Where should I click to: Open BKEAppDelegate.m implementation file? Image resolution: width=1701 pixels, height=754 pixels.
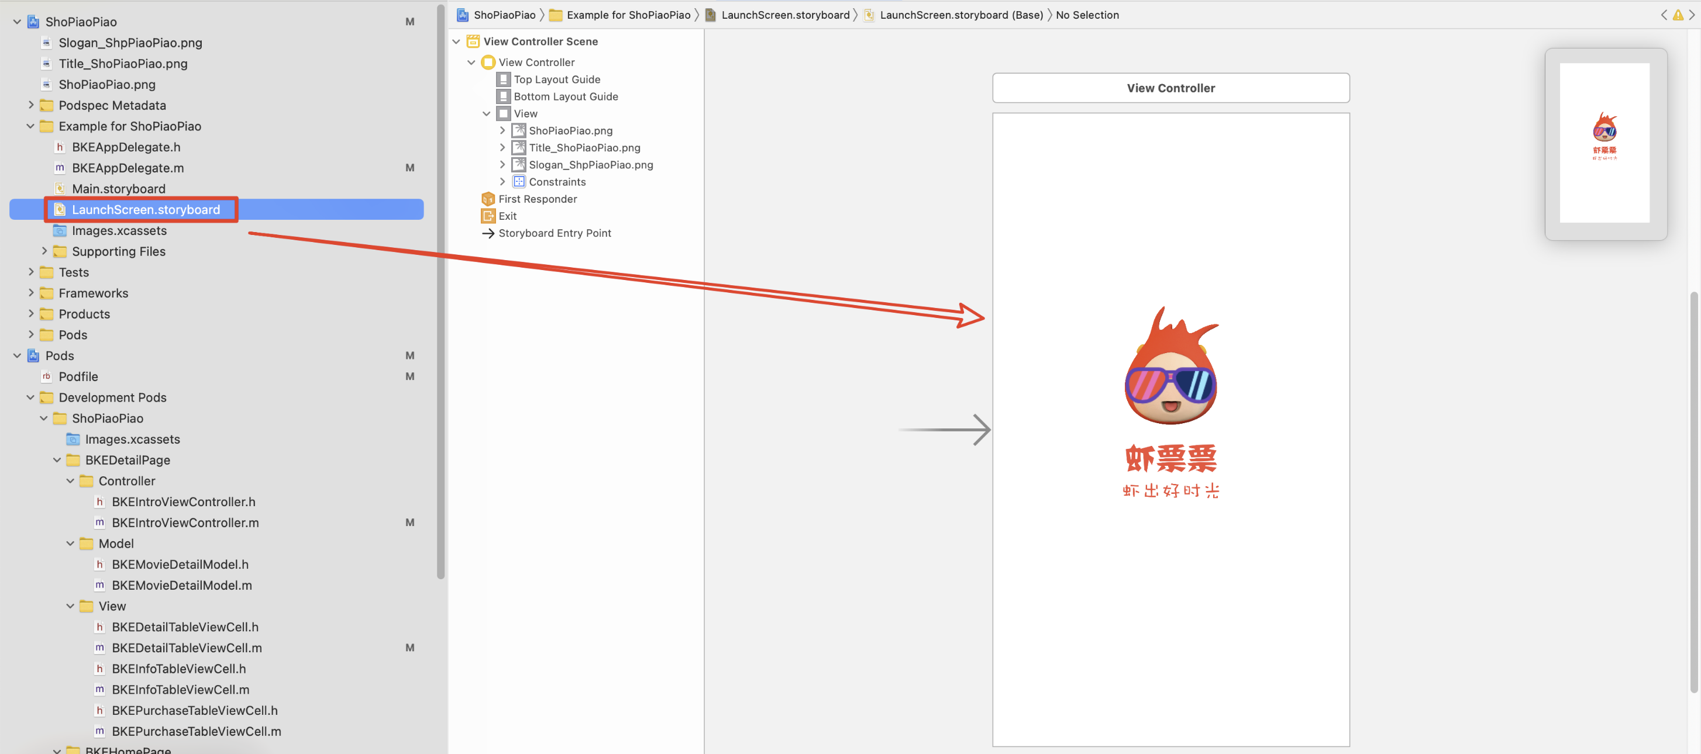(x=128, y=168)
